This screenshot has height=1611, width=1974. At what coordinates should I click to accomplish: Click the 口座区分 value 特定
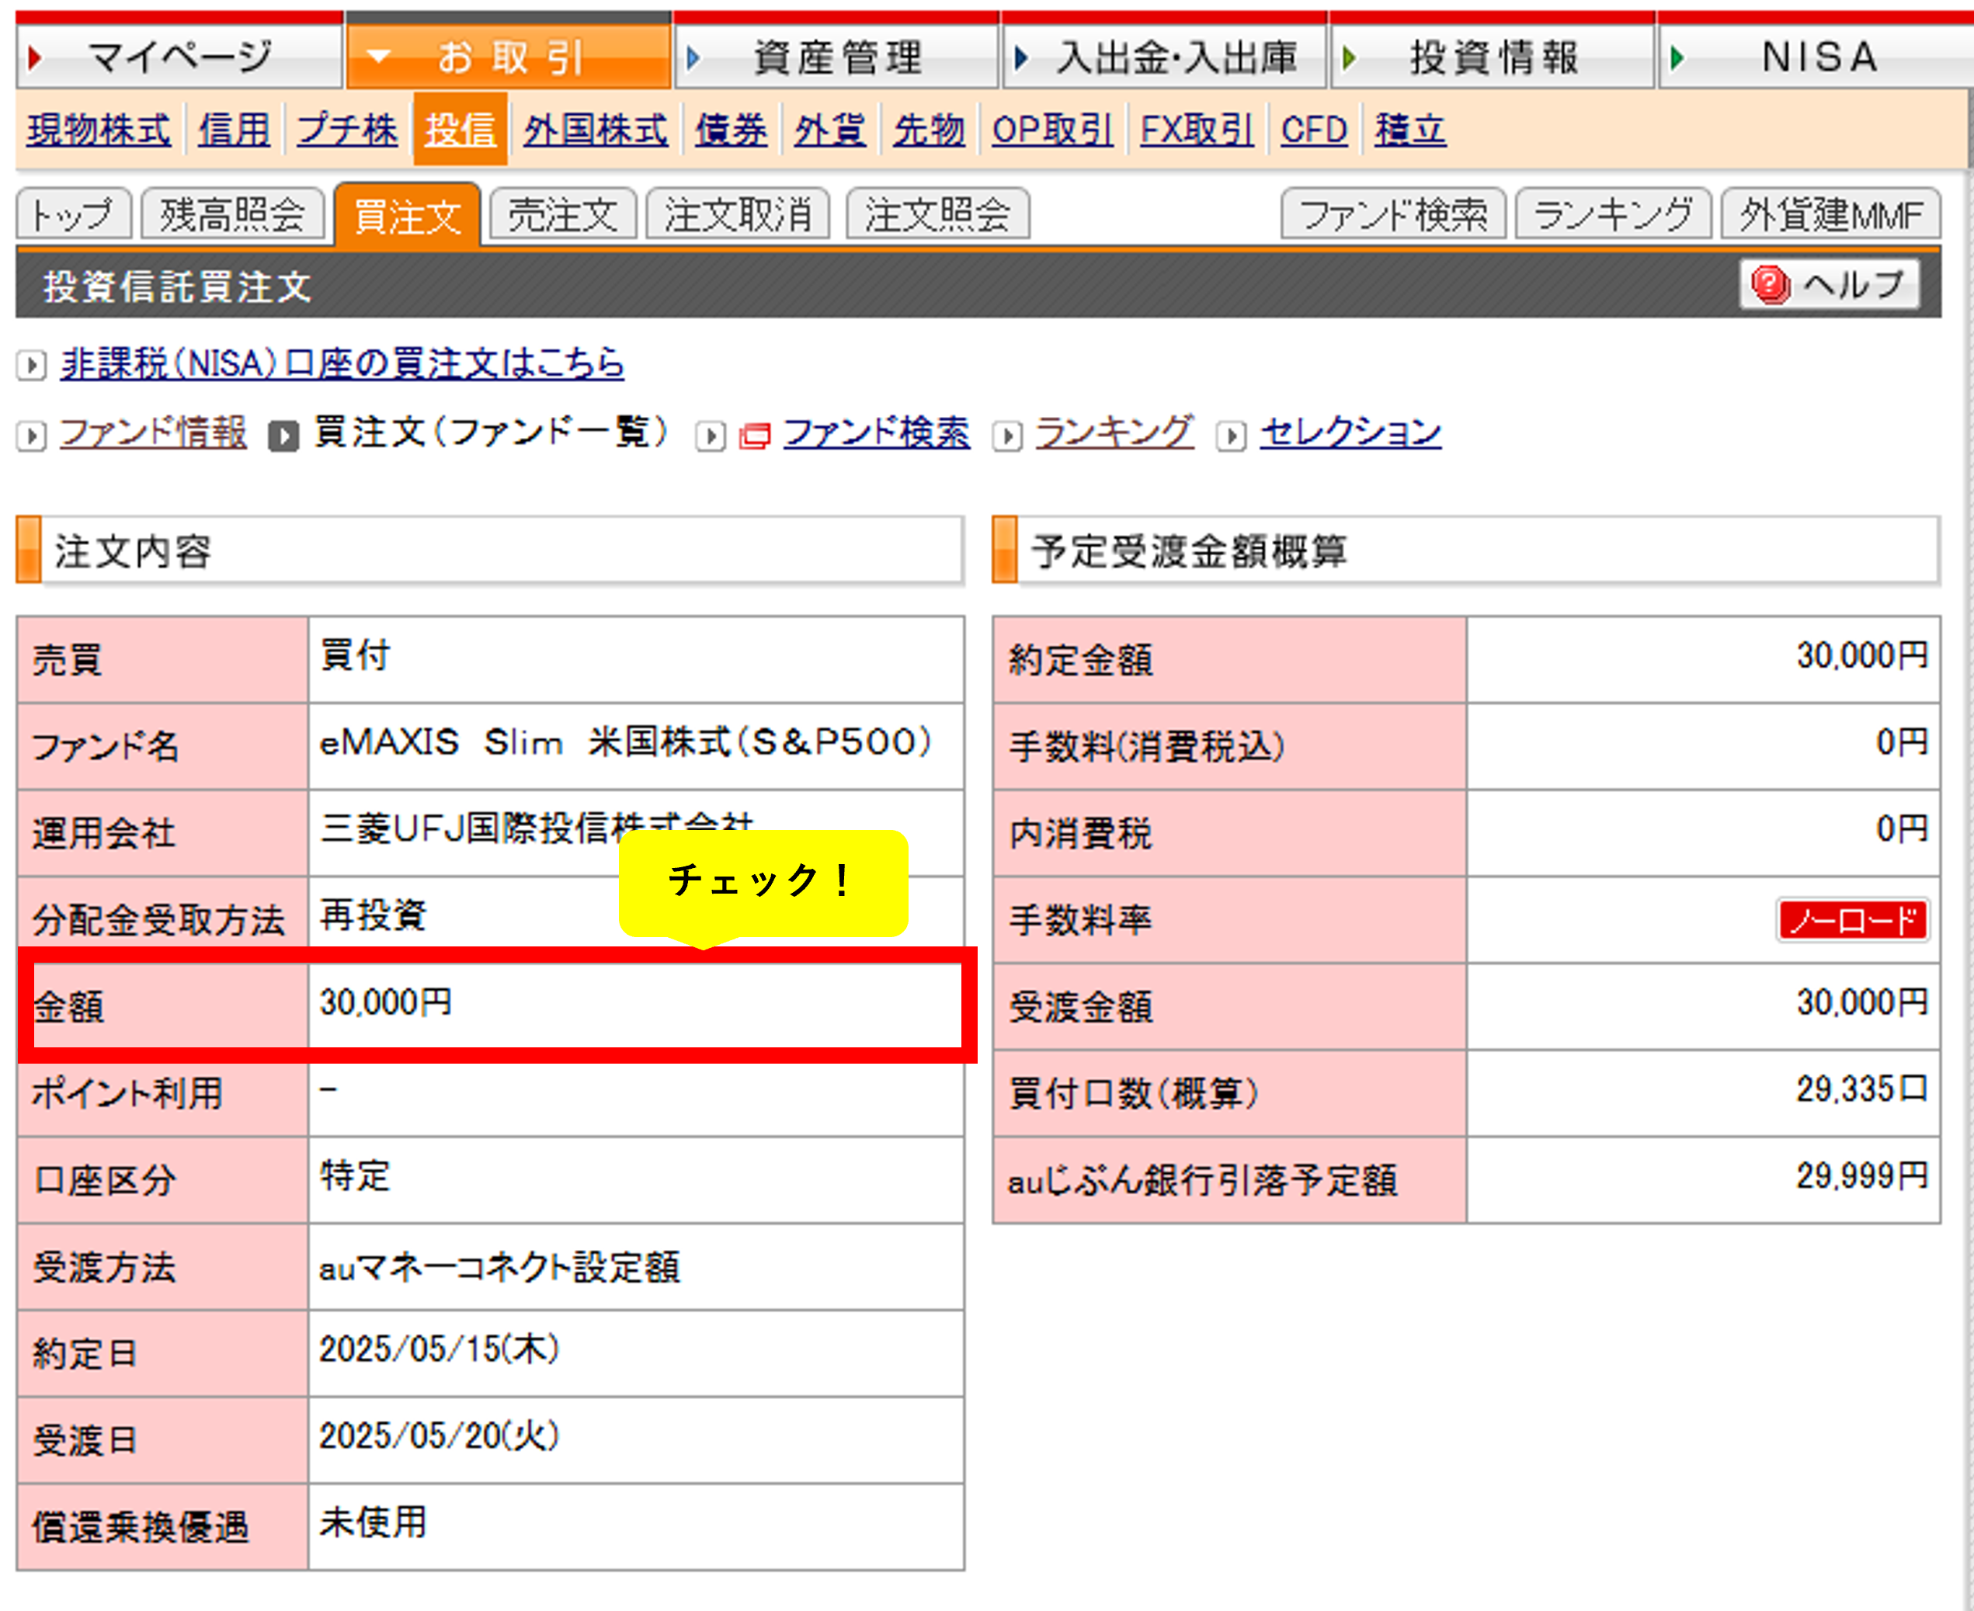click(356, 1175)
